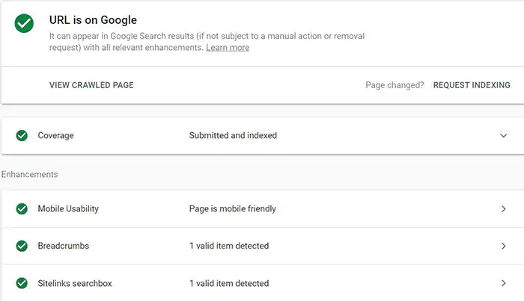Click Submitted and indexed status text

coord(233,136)
